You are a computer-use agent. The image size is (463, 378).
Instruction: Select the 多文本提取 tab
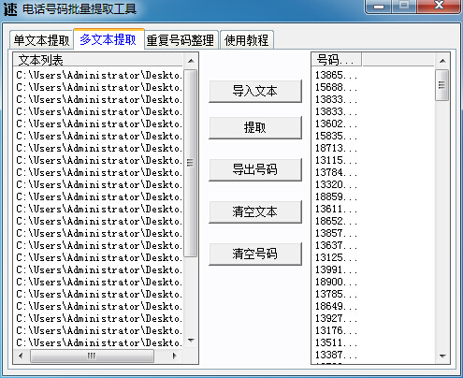[x=109, y=39]
